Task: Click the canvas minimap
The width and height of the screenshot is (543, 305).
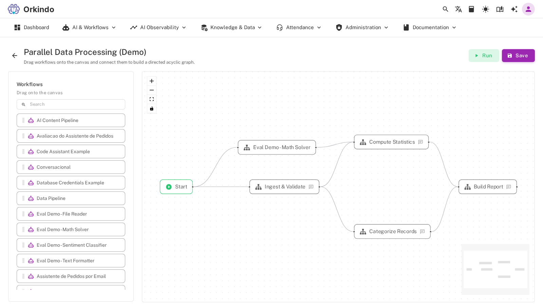Action: pos(495,269)
